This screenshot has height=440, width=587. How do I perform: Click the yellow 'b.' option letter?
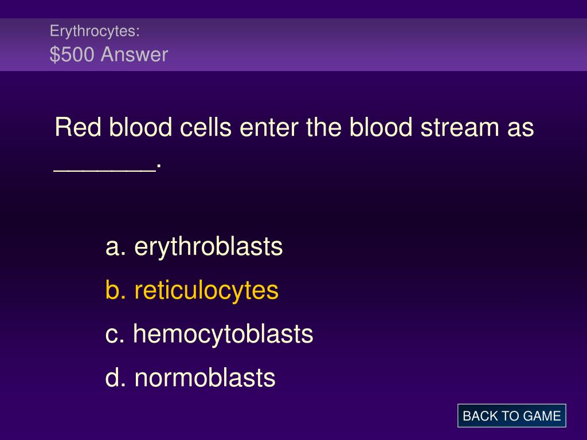pyautogui.click(x=116, y=290)
